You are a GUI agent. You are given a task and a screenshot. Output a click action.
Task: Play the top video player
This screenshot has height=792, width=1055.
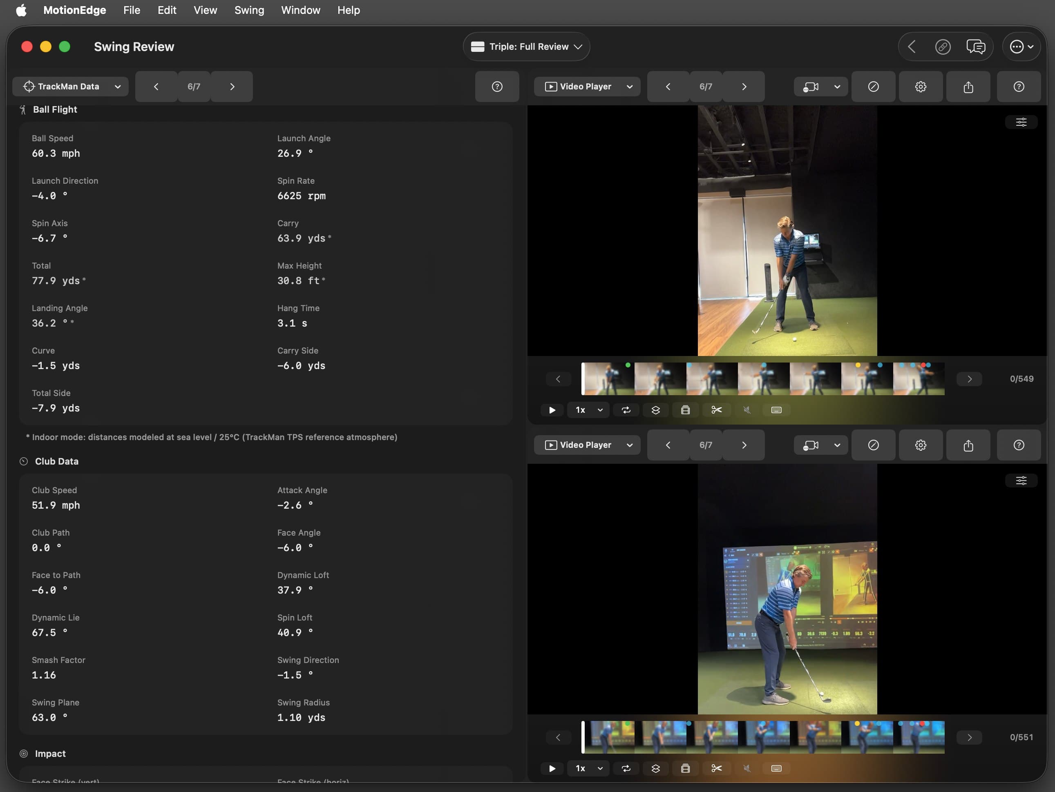point(552,410)
